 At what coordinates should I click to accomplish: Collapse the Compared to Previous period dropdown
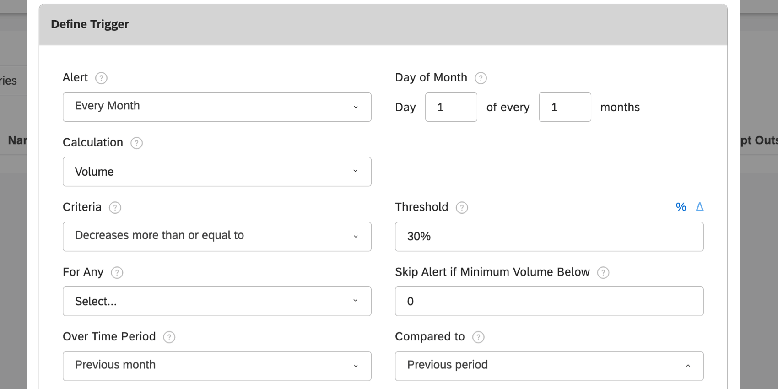coord(549,366)
